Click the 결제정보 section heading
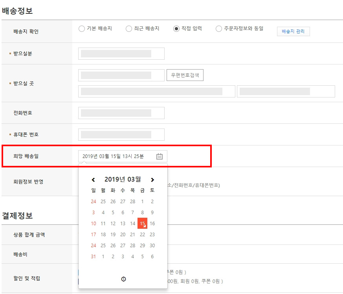343x294 pixels. [17, 216]
